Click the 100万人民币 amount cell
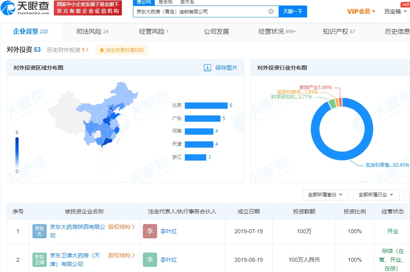 pyautogui.click(x=304, y=260)
